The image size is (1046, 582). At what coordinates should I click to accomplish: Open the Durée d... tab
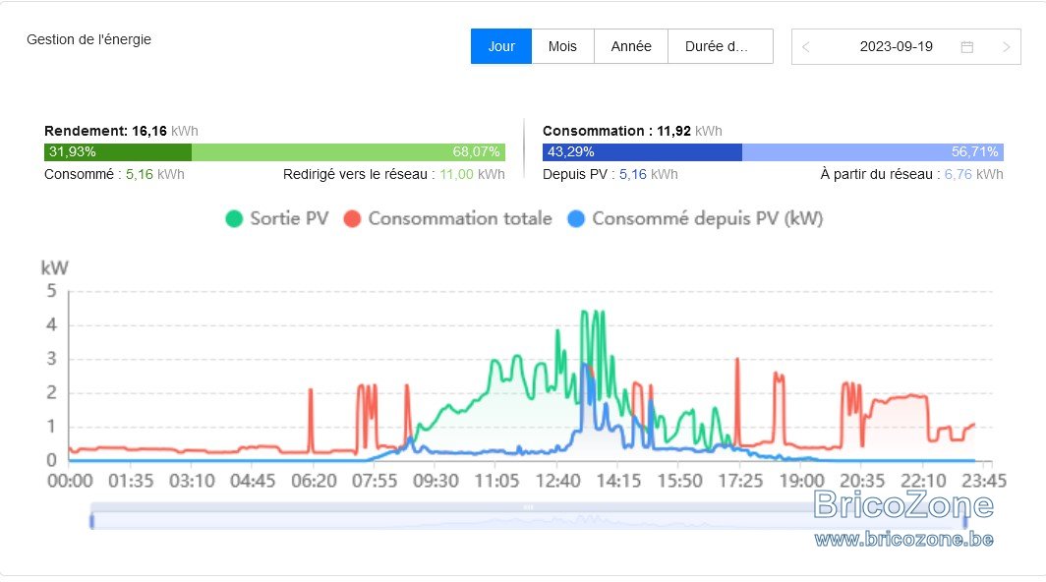721,46
